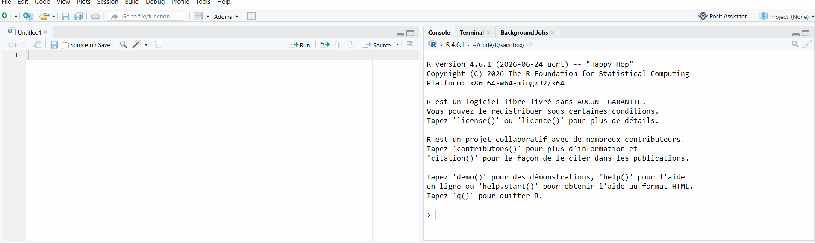Open the Addins dropdown
The height and width of the screenshot is (243, 815).
click(x=226, y=16)
